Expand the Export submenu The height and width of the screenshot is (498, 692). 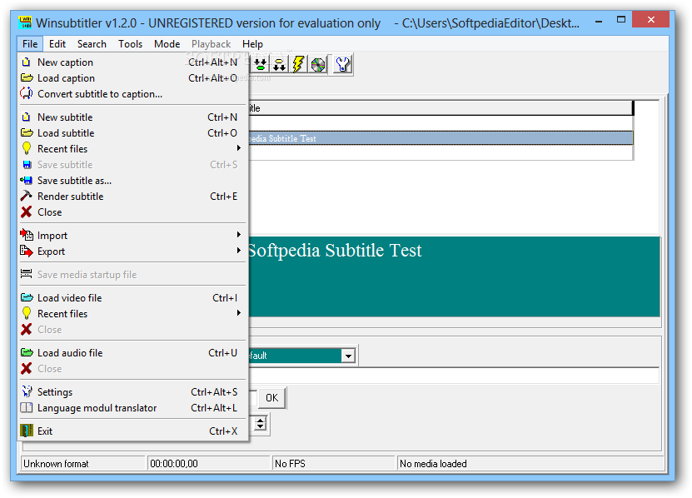tap(132, 251)
